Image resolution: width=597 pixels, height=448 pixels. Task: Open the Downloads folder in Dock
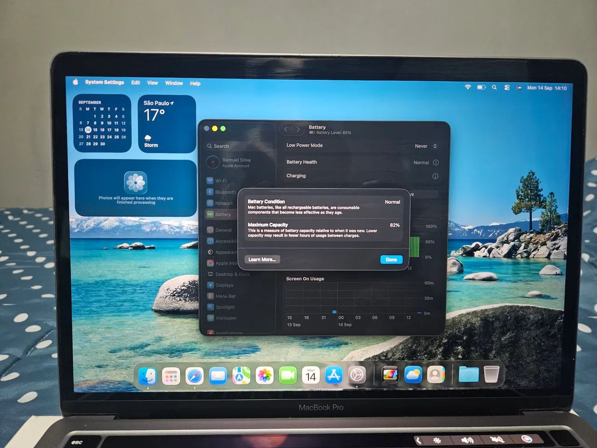coord(468,374)
